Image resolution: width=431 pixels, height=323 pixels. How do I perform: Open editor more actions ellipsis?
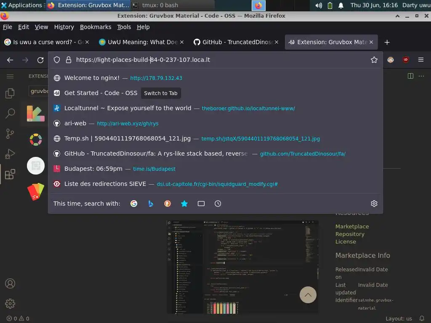pyautogui.click(x=421, y=76)
